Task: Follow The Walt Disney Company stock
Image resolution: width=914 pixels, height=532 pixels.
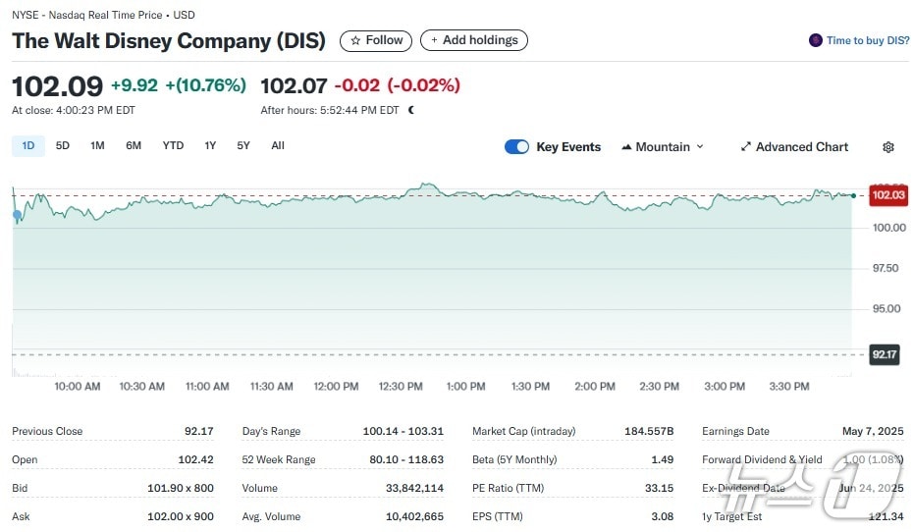Action: coord(376,40)
